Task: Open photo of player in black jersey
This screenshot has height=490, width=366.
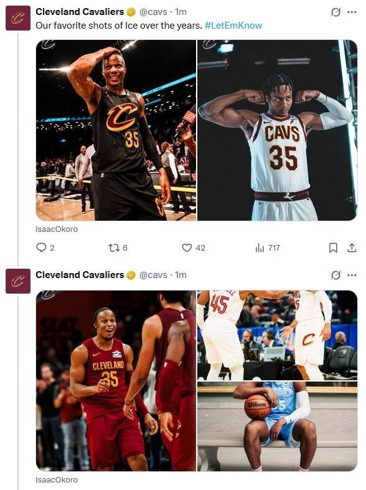Action: (x=116, y=130)
